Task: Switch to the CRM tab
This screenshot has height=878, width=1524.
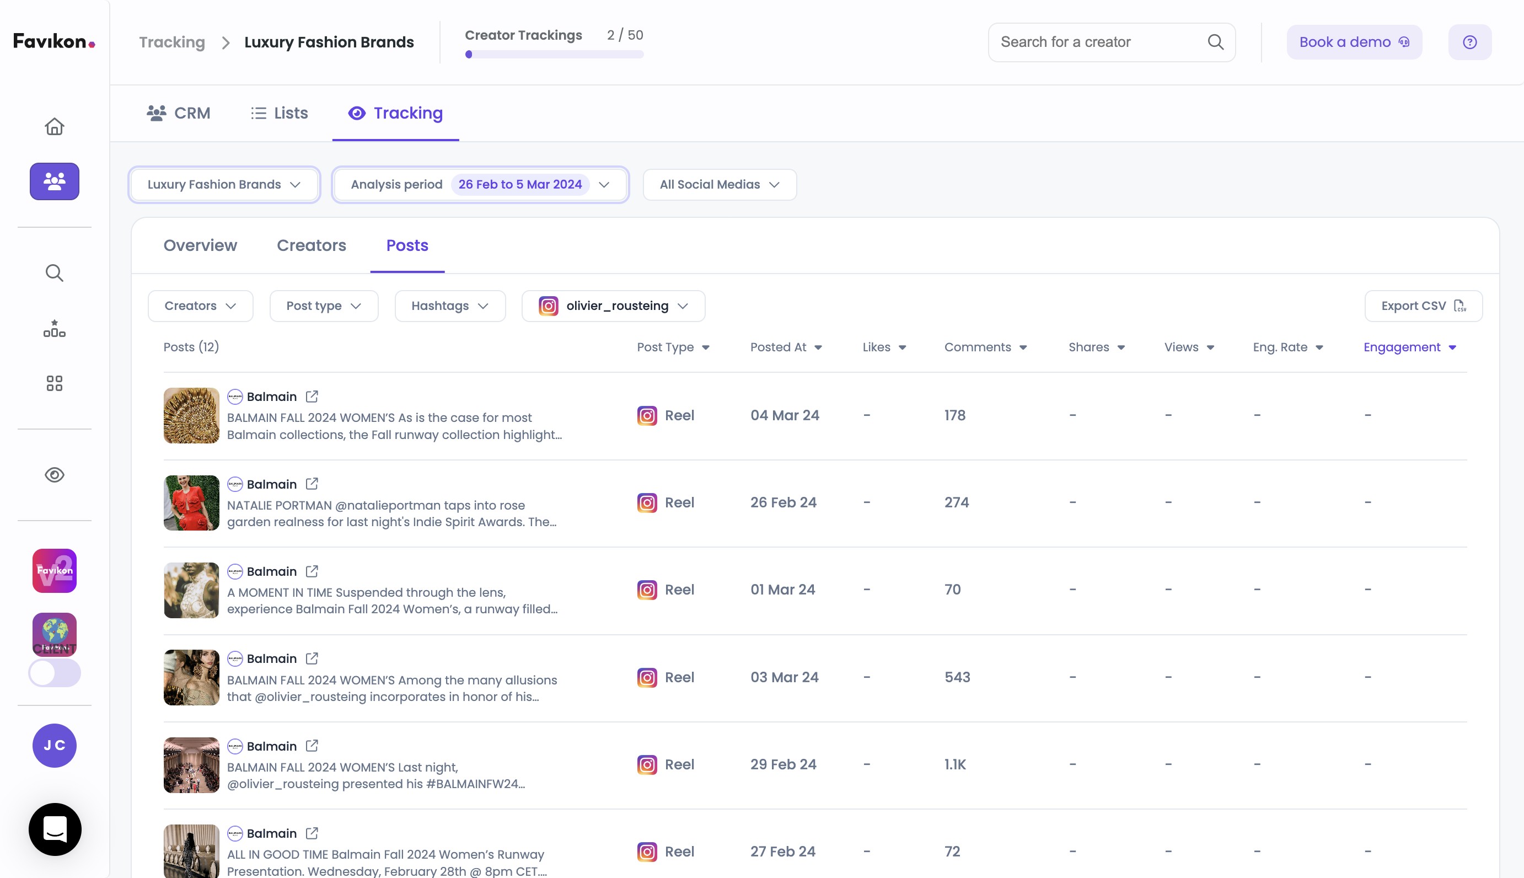Action: [179, 114]
